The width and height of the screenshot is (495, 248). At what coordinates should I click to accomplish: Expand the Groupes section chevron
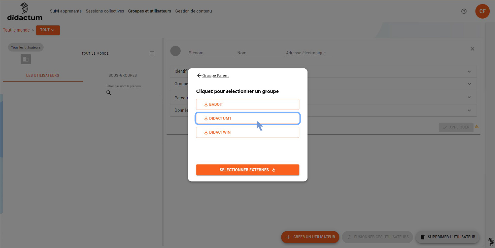click(469, 84)
